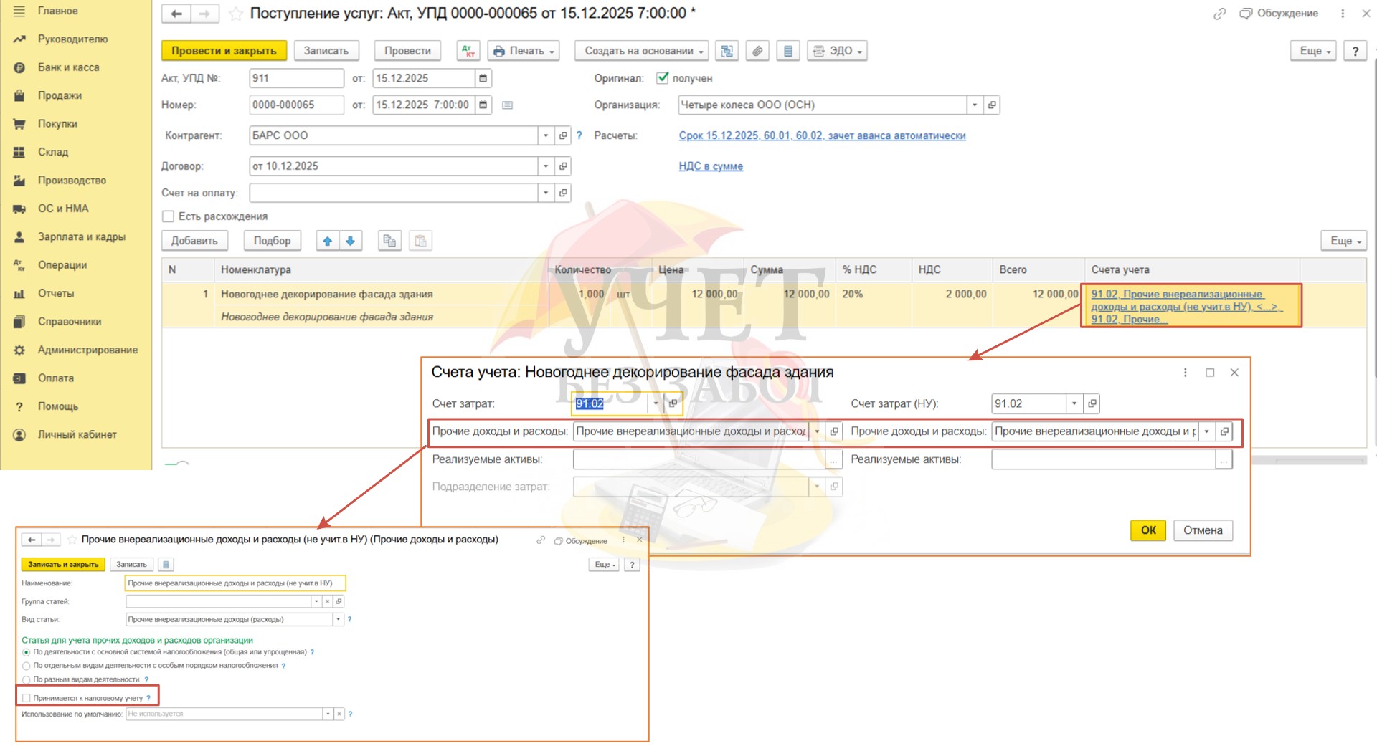Select По разным видам деятельности radio button
Screen dimensions: 1377x746
pyautogui.click(x=27, y=679)
